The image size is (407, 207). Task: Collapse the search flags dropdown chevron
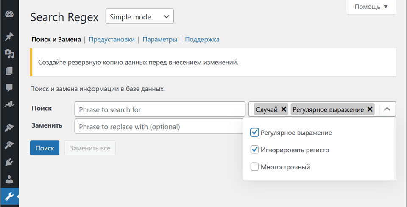tap(387, 109)
